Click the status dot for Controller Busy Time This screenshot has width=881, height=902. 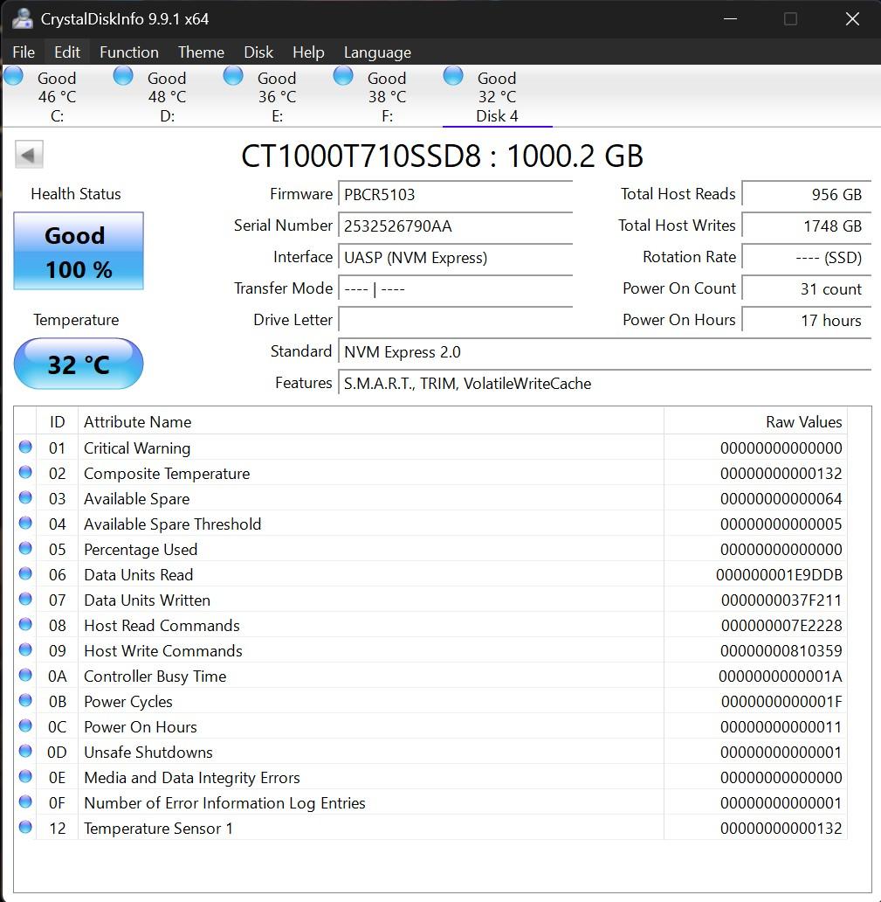coord(25,675)
